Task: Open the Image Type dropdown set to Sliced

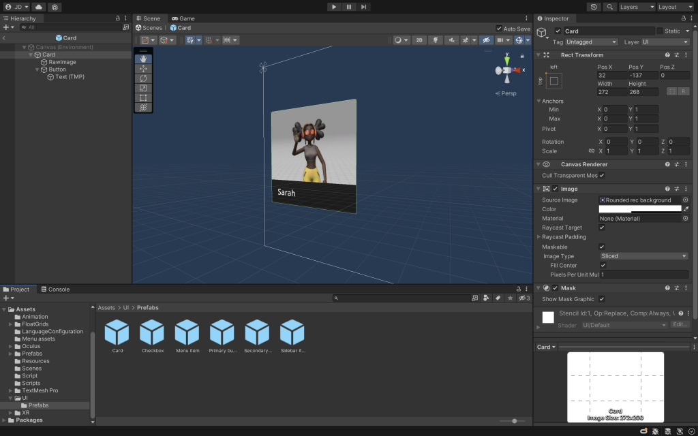Action: pyautogui.click(x=643, y=256)
